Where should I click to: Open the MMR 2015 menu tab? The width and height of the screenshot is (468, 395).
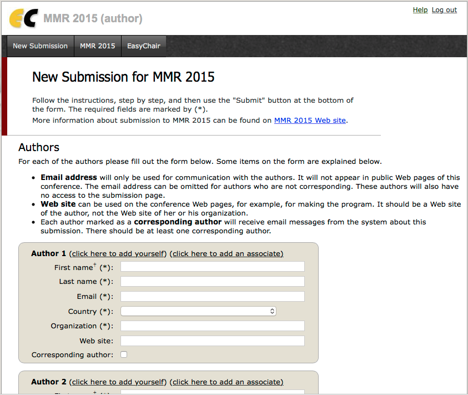pos(98,46)
